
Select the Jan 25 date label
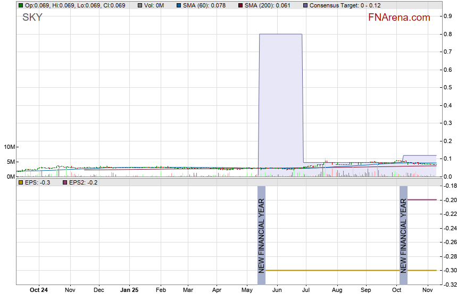(x=129, y=291)
